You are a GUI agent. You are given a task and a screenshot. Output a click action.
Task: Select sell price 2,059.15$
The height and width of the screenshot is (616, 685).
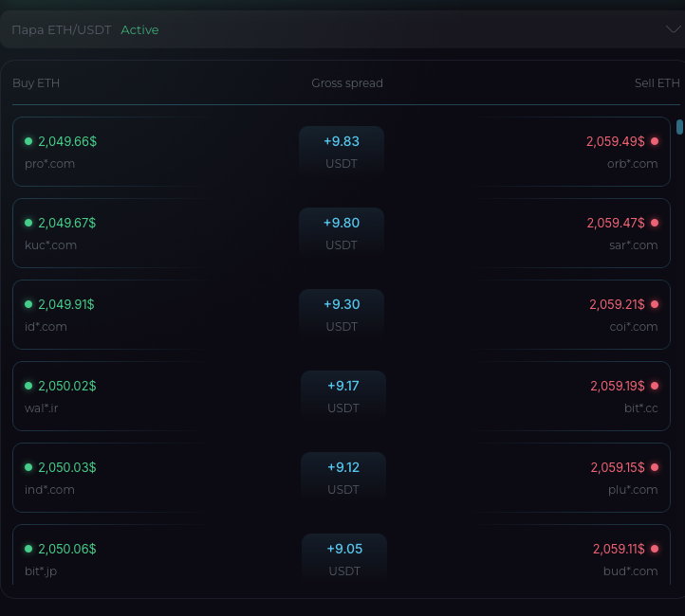point(618,467)
